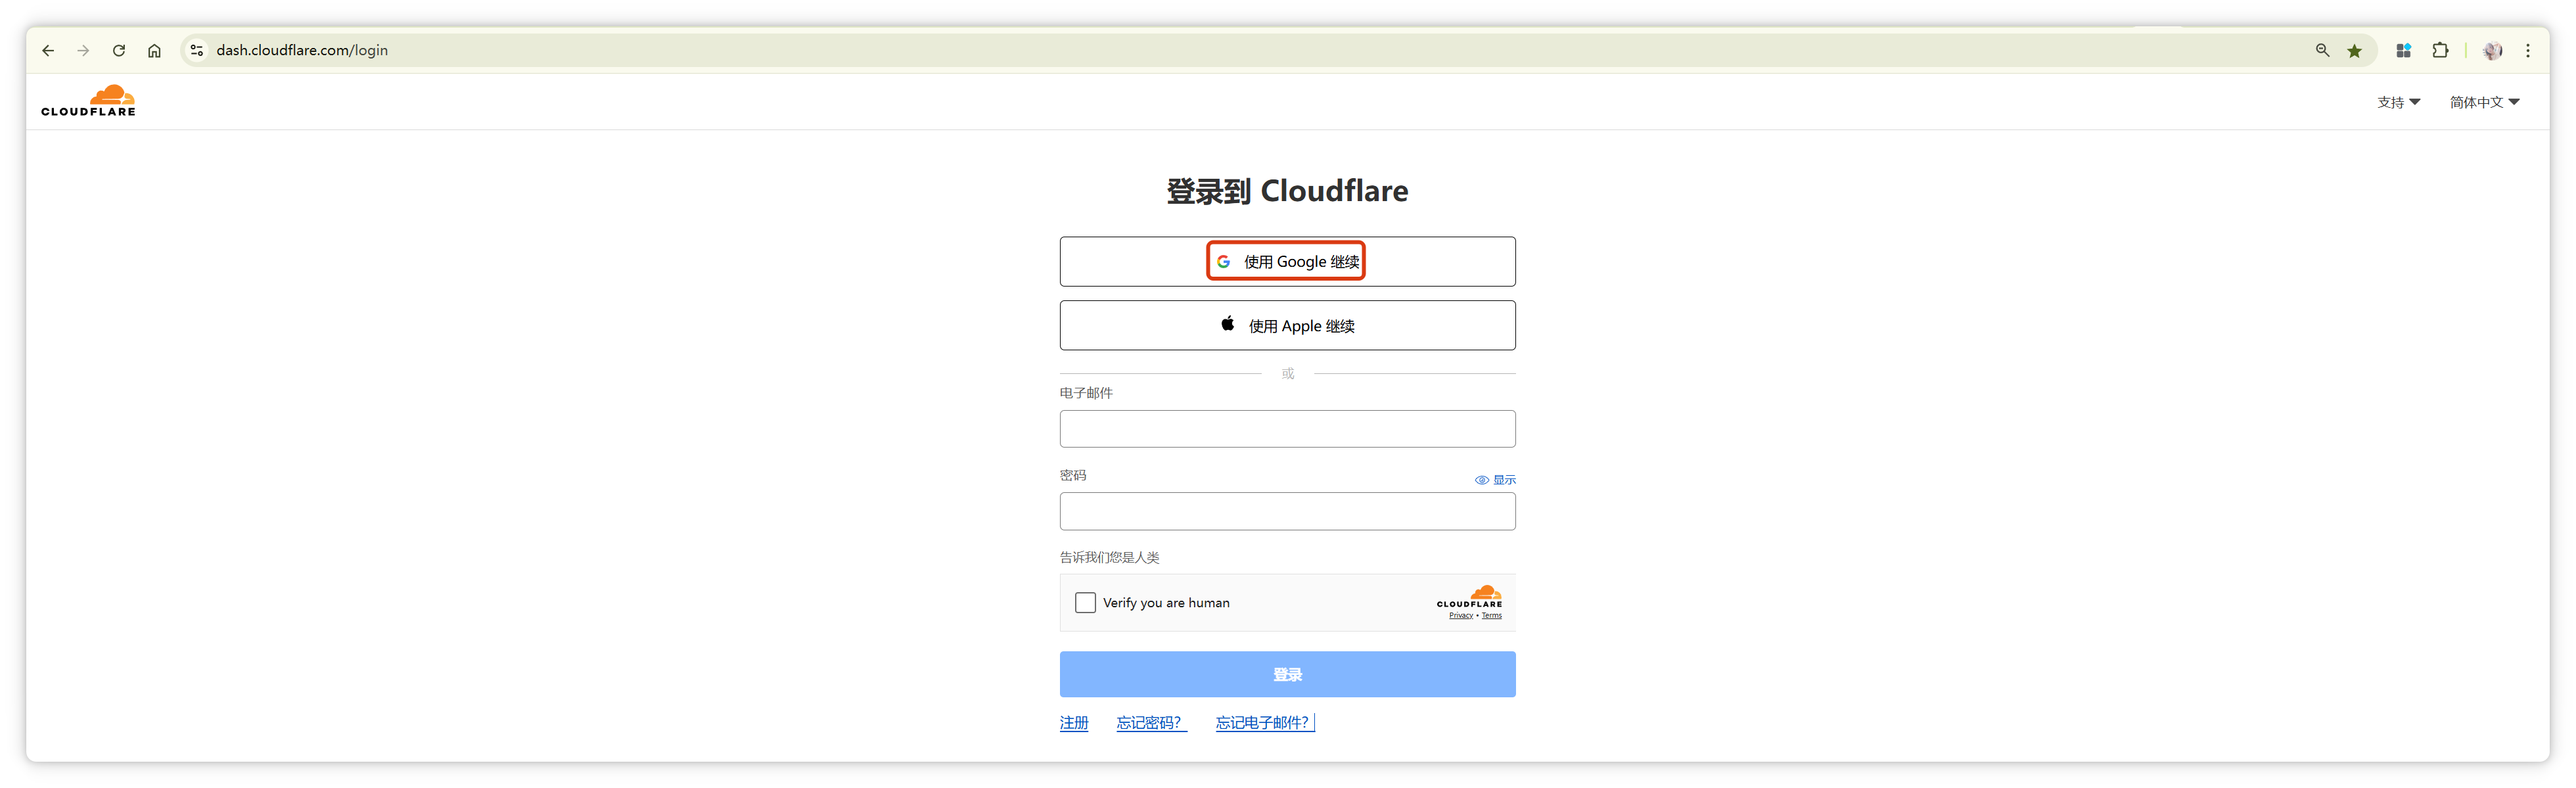The height and width of the screenshot is (788, 2576).
Task: Expand the 支持 support dropdown
Action: click(2398, 102)
